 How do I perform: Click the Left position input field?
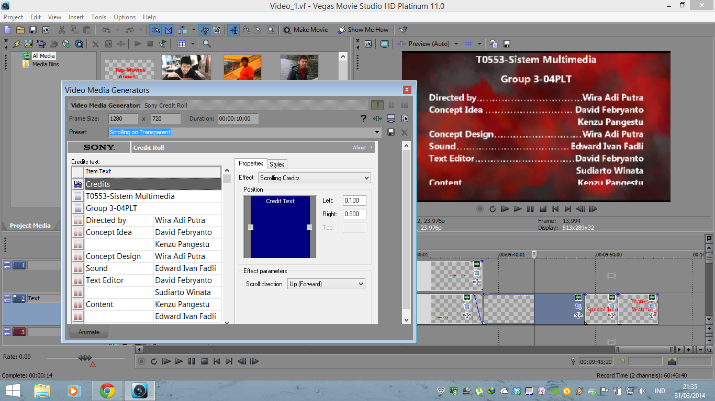coord(354,200)
